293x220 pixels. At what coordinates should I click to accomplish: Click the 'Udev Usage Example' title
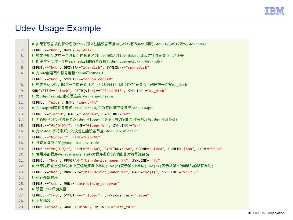(58, 28)
